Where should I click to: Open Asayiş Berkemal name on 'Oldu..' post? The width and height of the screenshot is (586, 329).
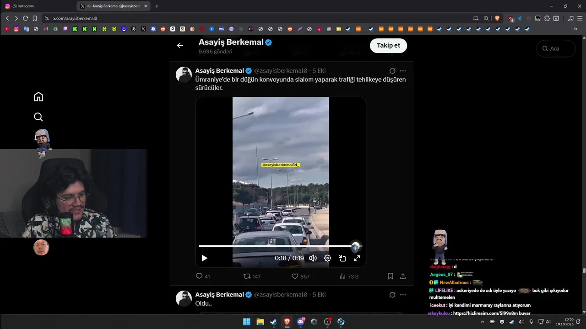point(219,295)
